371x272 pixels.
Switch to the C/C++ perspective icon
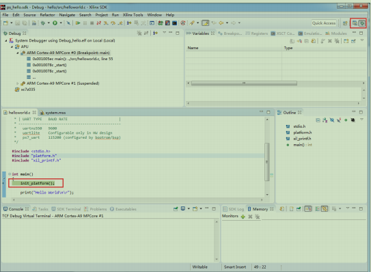click(x=355, y=23)
